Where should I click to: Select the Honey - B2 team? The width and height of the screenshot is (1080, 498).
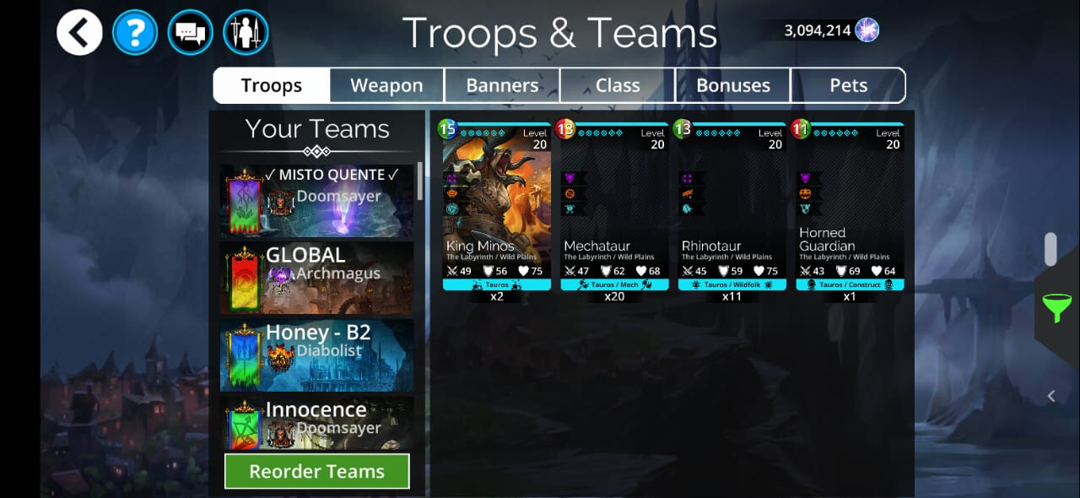[x=317, y=355]
